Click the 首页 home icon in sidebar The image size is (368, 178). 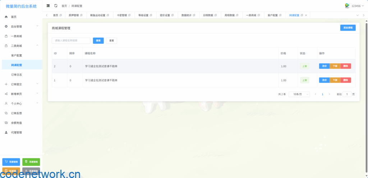[6, 17]
